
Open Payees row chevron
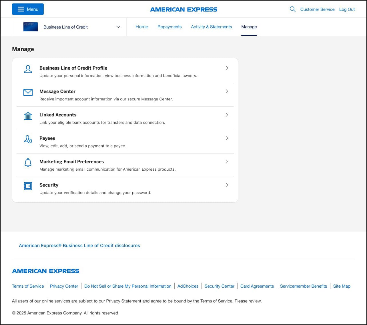[227, 138]
